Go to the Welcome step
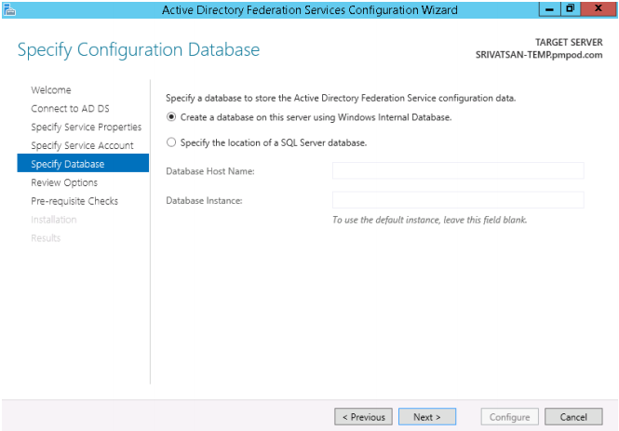Screen dimensions: 619x431 pyautogui.click(x=51, y=90)
